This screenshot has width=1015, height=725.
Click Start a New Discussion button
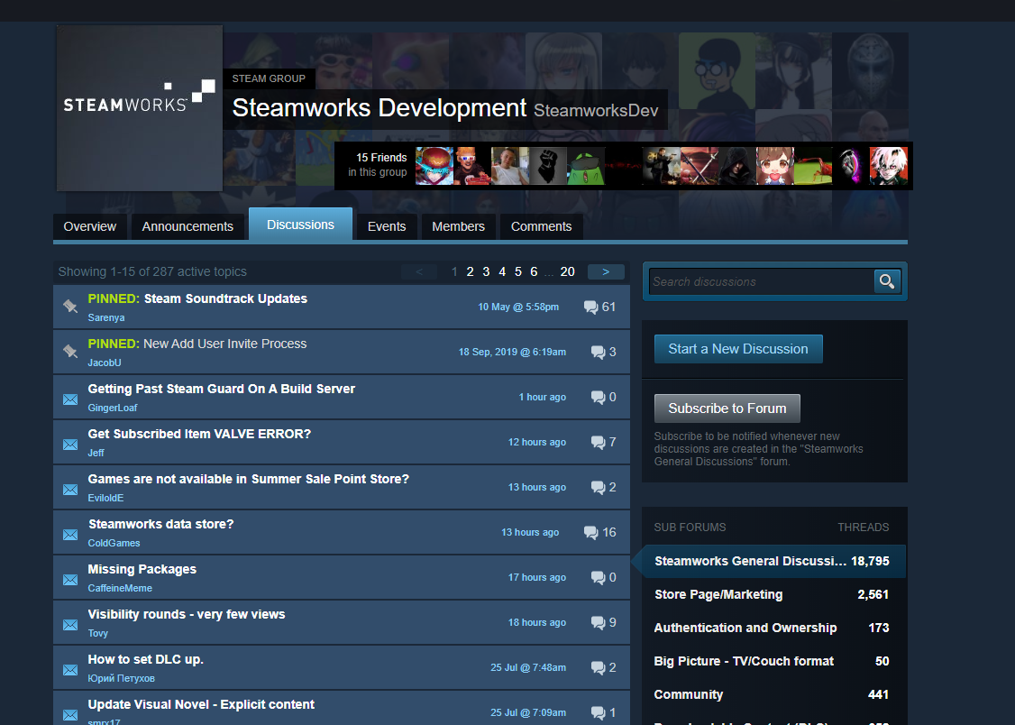738,349
